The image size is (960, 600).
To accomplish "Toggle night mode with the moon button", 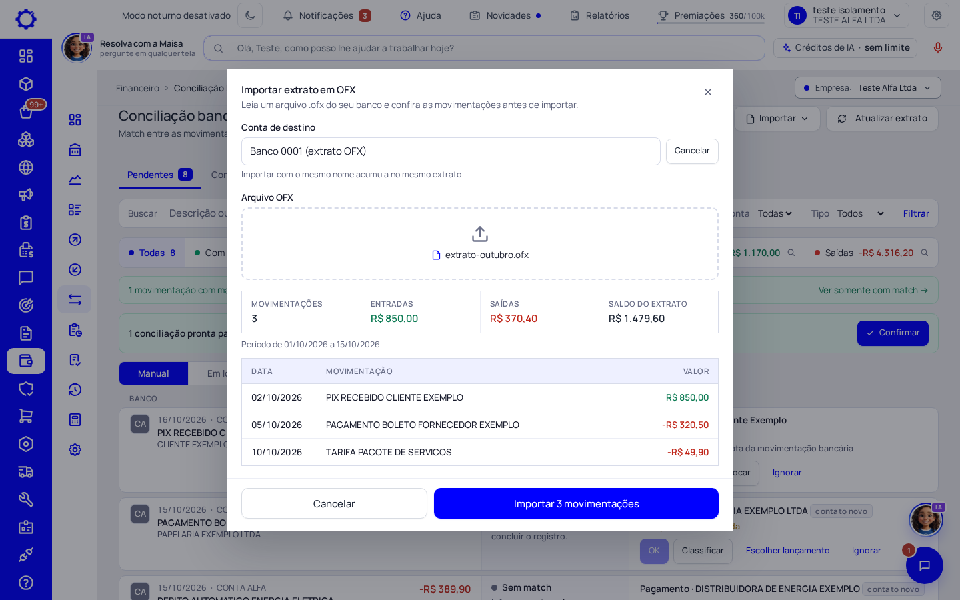I will coord(250,15).
